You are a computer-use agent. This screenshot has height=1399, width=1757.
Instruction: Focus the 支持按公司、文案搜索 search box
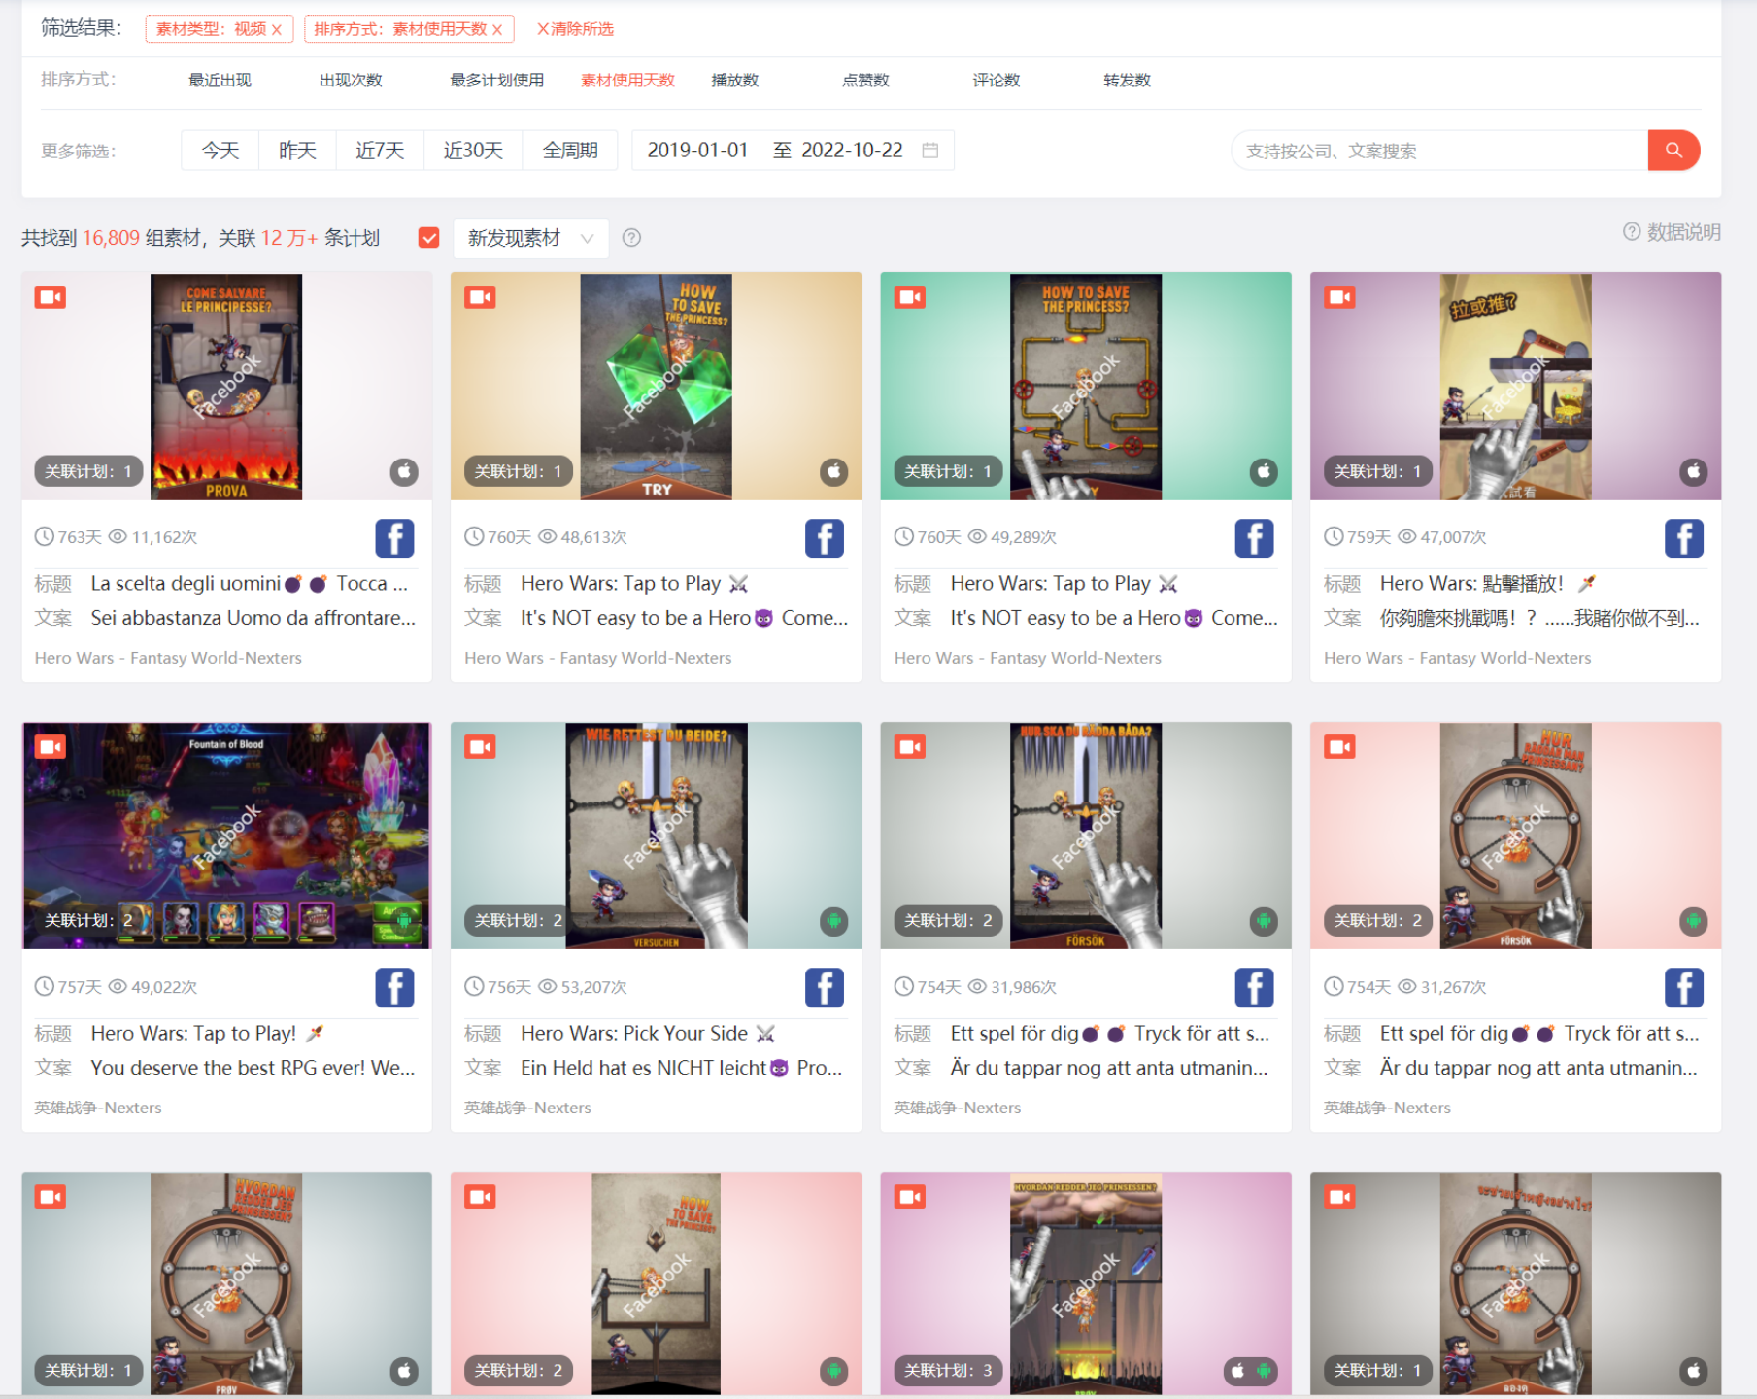pyautogui.click(x=1439, y=151)
